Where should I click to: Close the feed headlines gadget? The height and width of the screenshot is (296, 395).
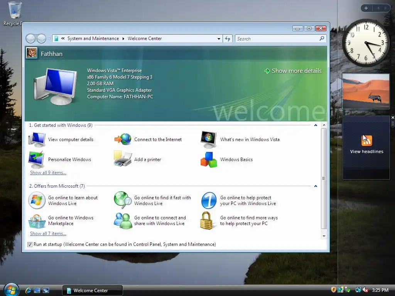point(393,118)
